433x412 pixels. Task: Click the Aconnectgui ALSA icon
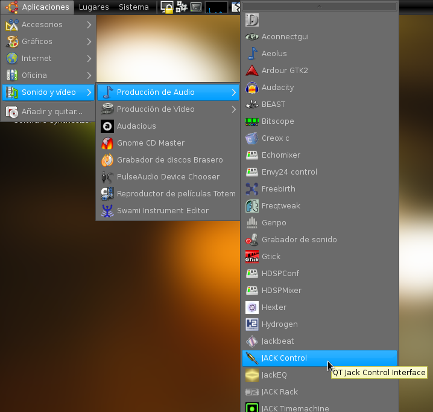point(252,37)
